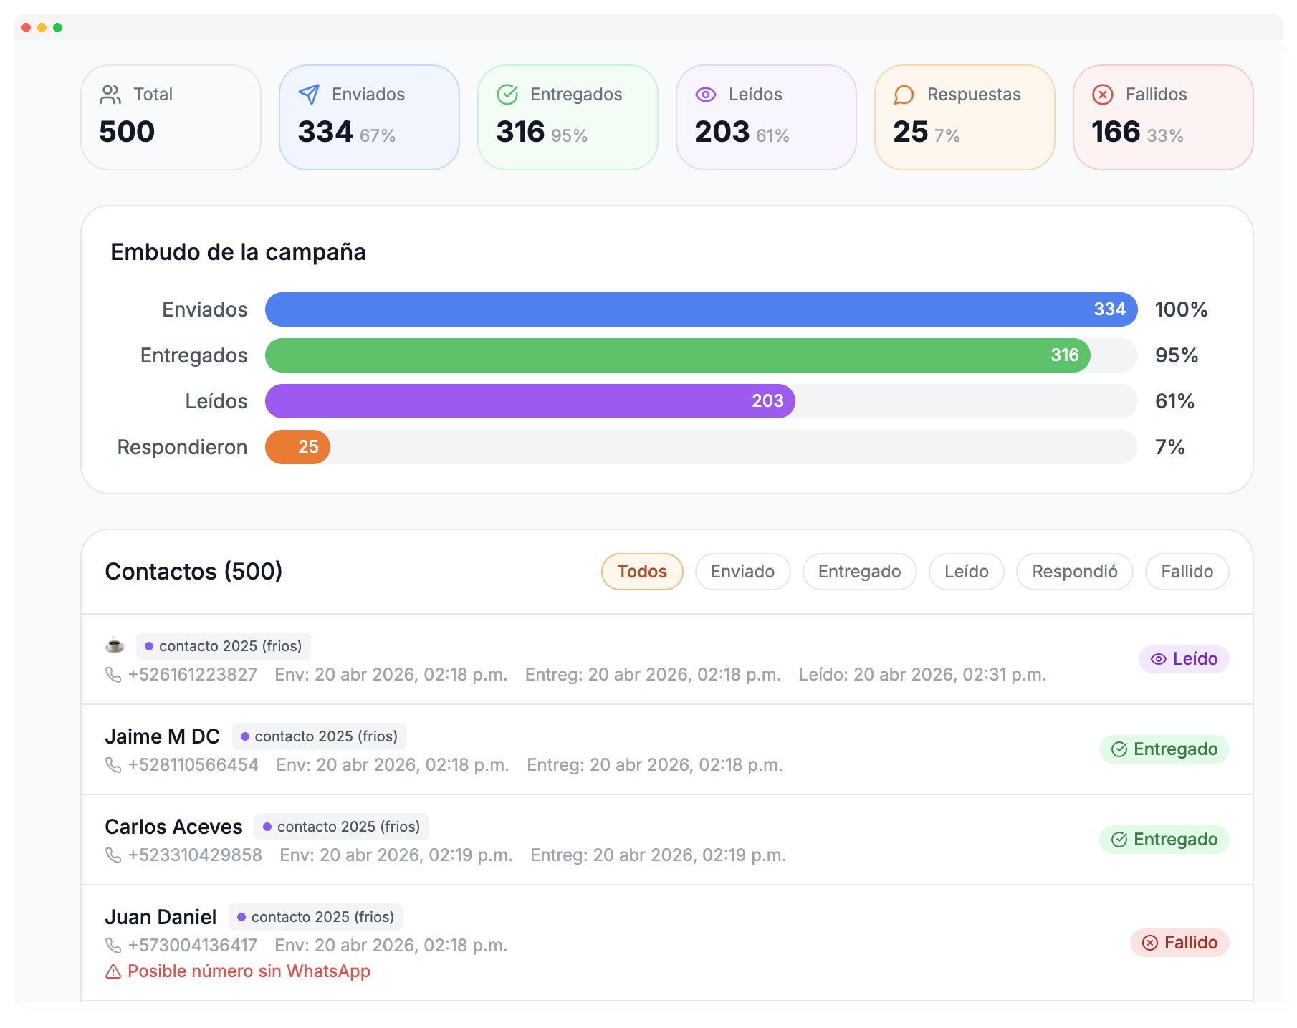Click the orange speech bubble Respuestas icon
This screenshot has width=1297, height=1028.
pyautogui.click(x=904, y=95)
